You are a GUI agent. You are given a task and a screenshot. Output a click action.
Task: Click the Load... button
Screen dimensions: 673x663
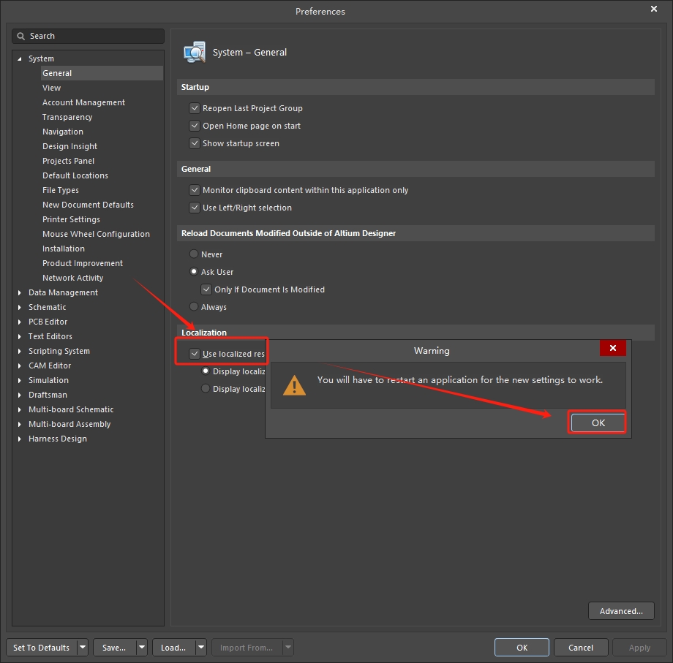point(173,647)
